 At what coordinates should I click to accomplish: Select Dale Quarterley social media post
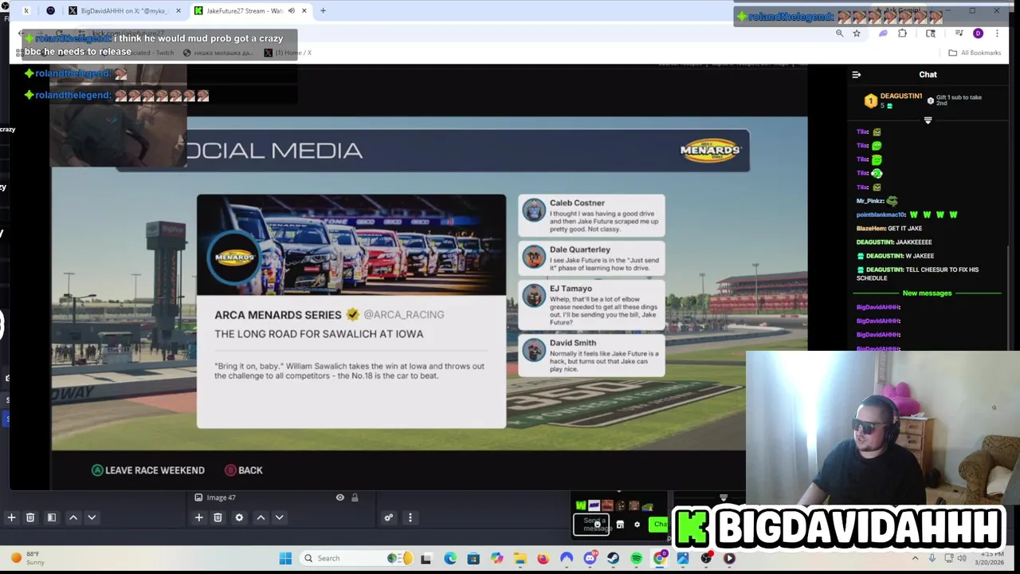click(x=591, y=258)
